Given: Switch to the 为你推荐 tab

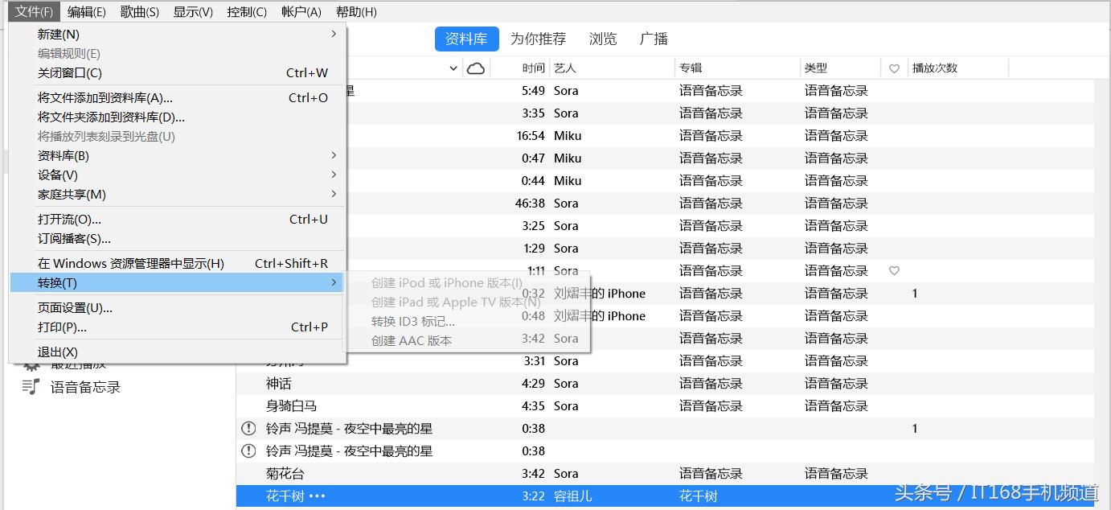Looking at the screenshot, I should pos(537,38).
